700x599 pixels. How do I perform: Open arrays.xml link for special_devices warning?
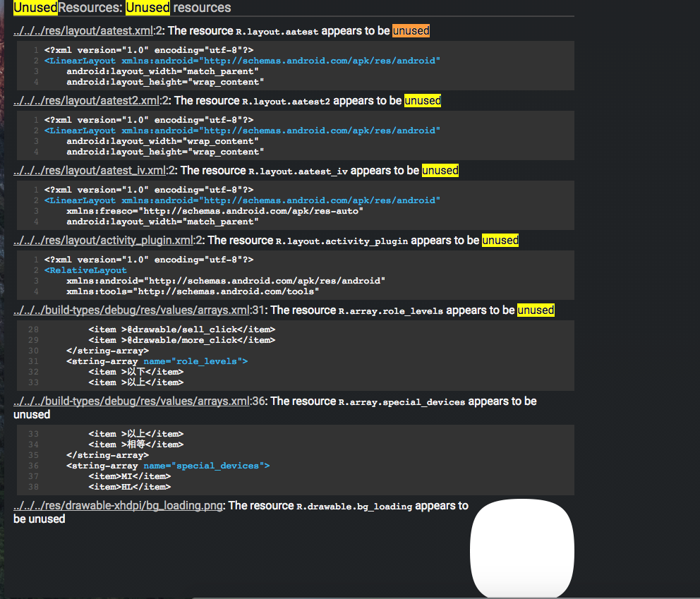coord(131,401)
